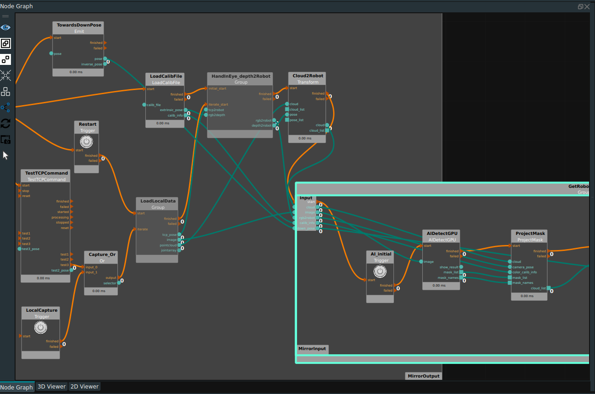Click the iterate trigger port on LoadLocalData

pyautogui.click(x=134, y=229)
